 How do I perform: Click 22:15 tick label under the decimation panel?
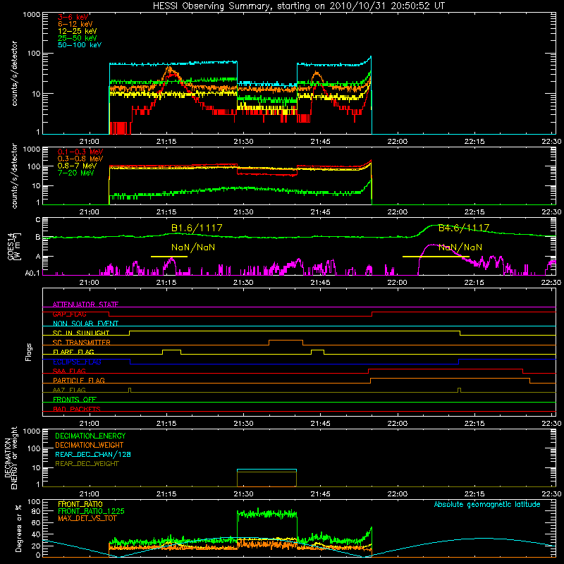(474, 494)
